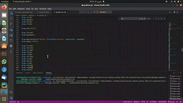Launch PyCharm from the Ubuntu dock

pos(4,85)
